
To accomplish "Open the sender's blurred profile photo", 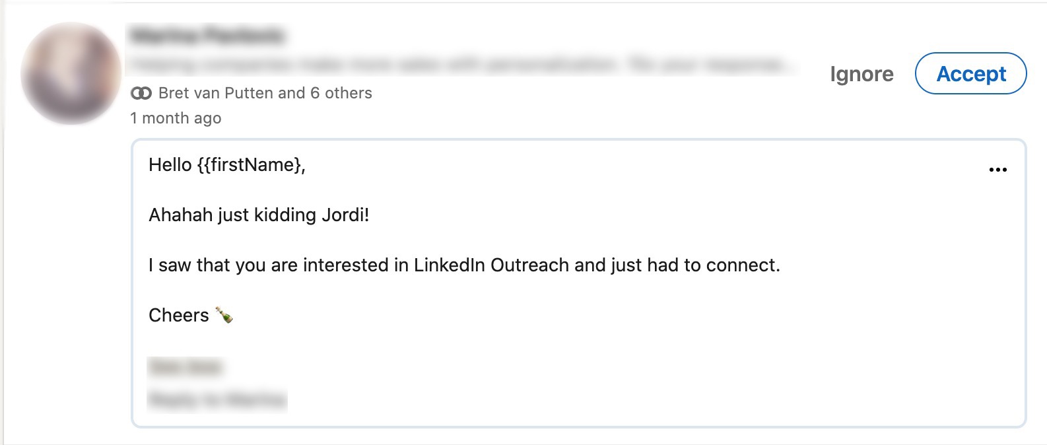I will 71,73.
